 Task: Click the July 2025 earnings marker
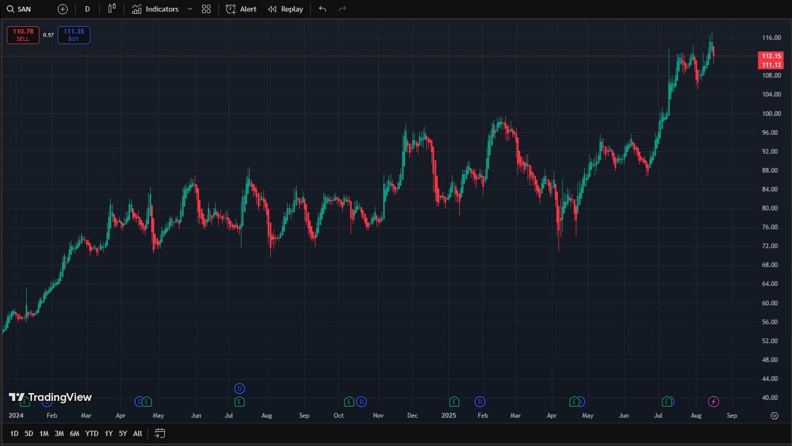tap(667, 402)
